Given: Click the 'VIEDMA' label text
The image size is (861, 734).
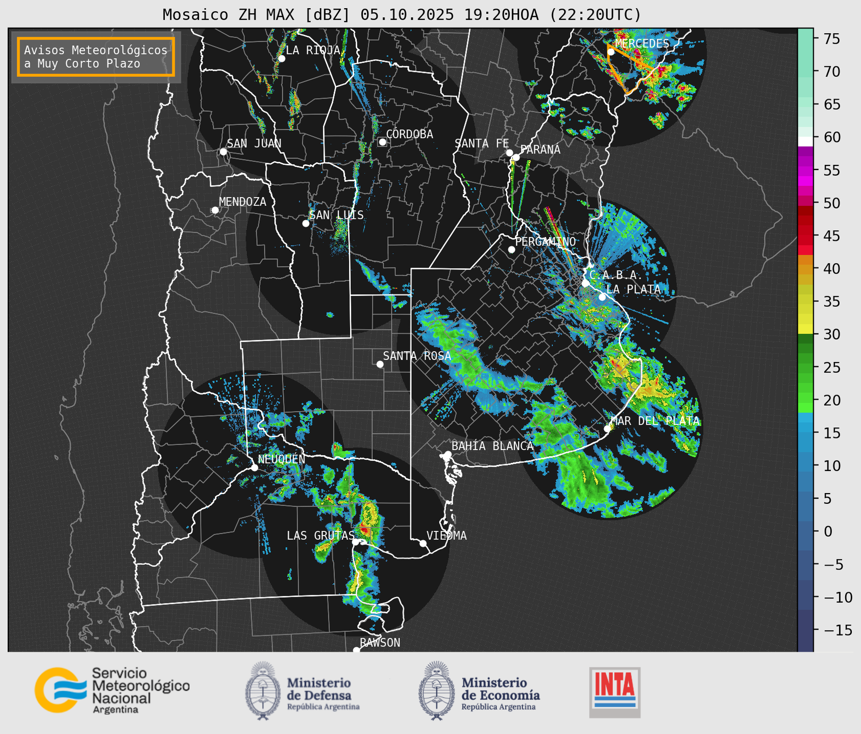Looking at the screenshot, I should 447,535.
